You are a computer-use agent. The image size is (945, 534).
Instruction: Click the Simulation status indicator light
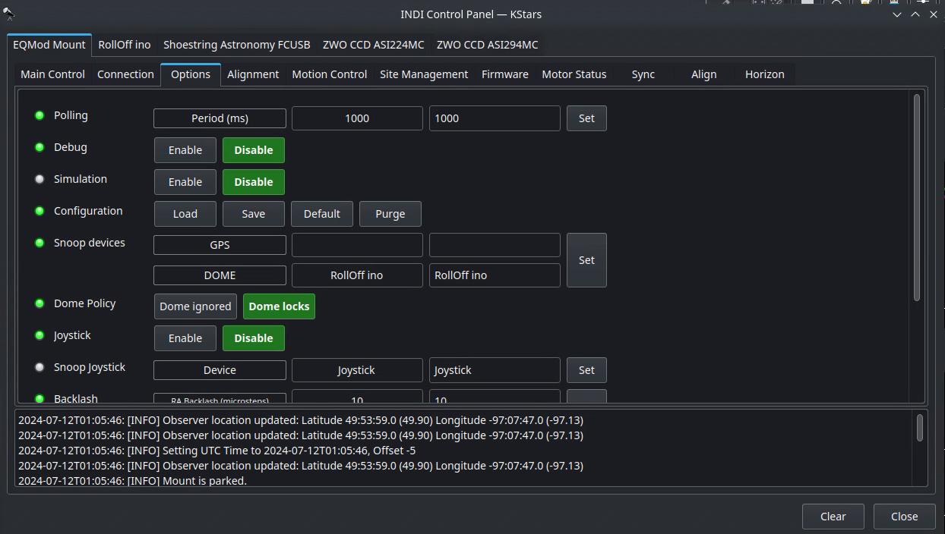[x=40, y=179]
